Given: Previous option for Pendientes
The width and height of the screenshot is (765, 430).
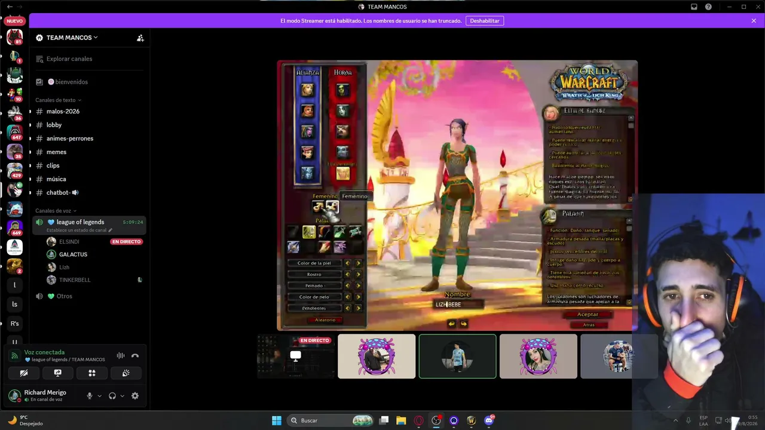Looking at the screenshot, I should click(x=348, y=308).
